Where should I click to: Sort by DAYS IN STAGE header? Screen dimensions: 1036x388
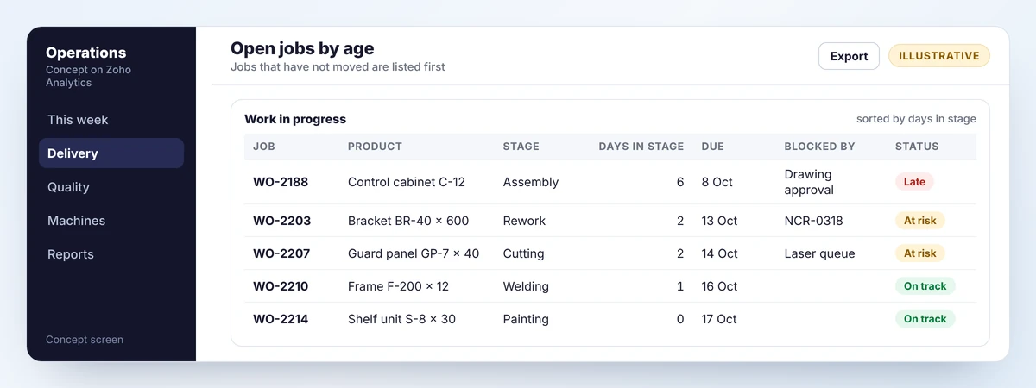(x=641, y=147)
